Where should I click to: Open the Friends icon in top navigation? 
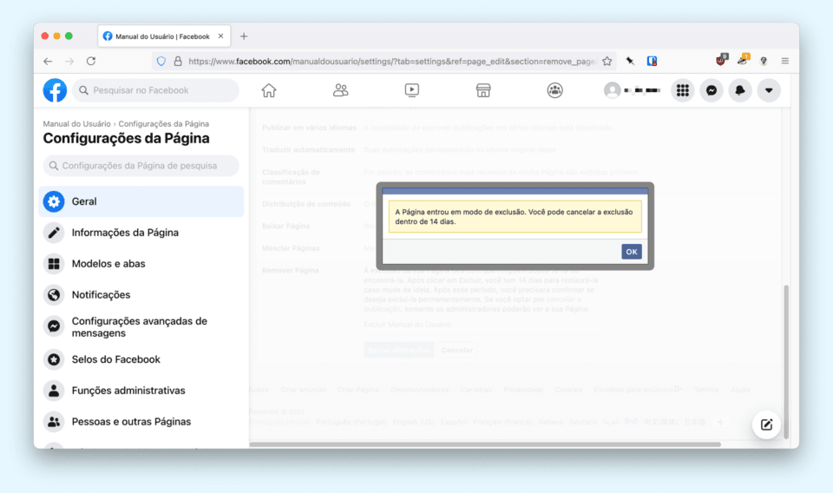340,90
